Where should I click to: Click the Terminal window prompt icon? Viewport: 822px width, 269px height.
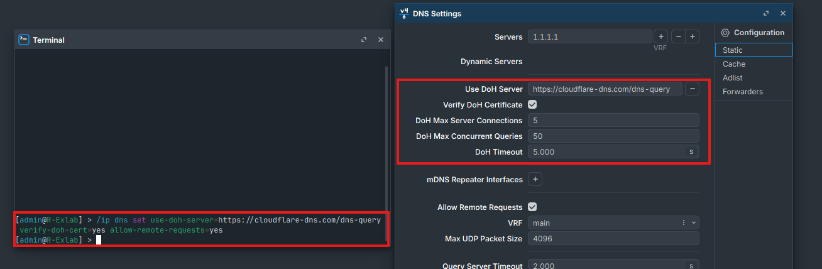24,40
